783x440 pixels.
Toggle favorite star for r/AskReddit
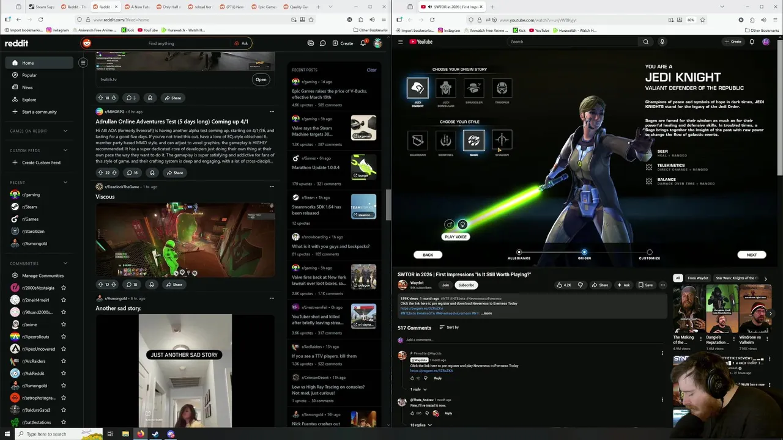point(64,373)
